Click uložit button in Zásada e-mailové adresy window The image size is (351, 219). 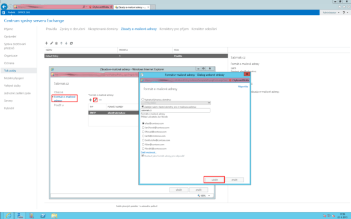click(x=179, y=190)
